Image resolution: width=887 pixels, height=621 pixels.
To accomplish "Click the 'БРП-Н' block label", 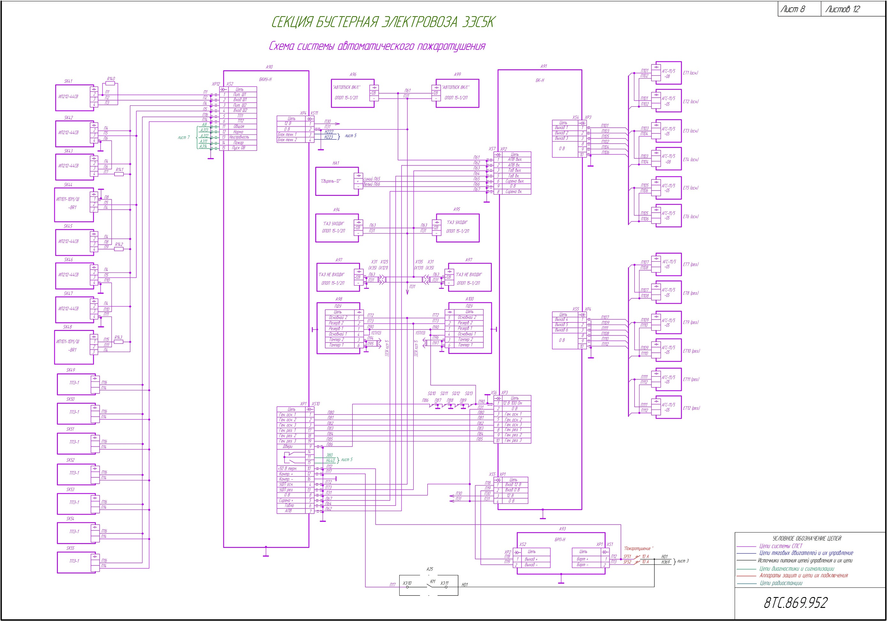I will pyautogui.click(x=560, y=540).
